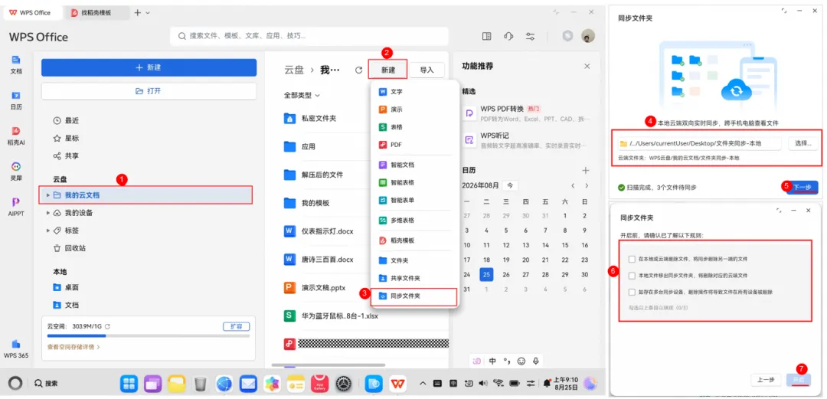This screenshot has width=827, height=399.
Task: Click the refresh icon beside 新建
Action: 358,70
